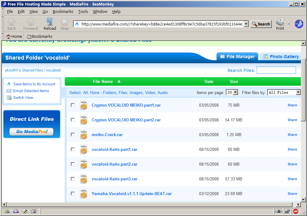Tick the checkbox for Crypton VOCALOID MEIKO.part2.rar
307x216 pixels.
[x=73, y=120]
